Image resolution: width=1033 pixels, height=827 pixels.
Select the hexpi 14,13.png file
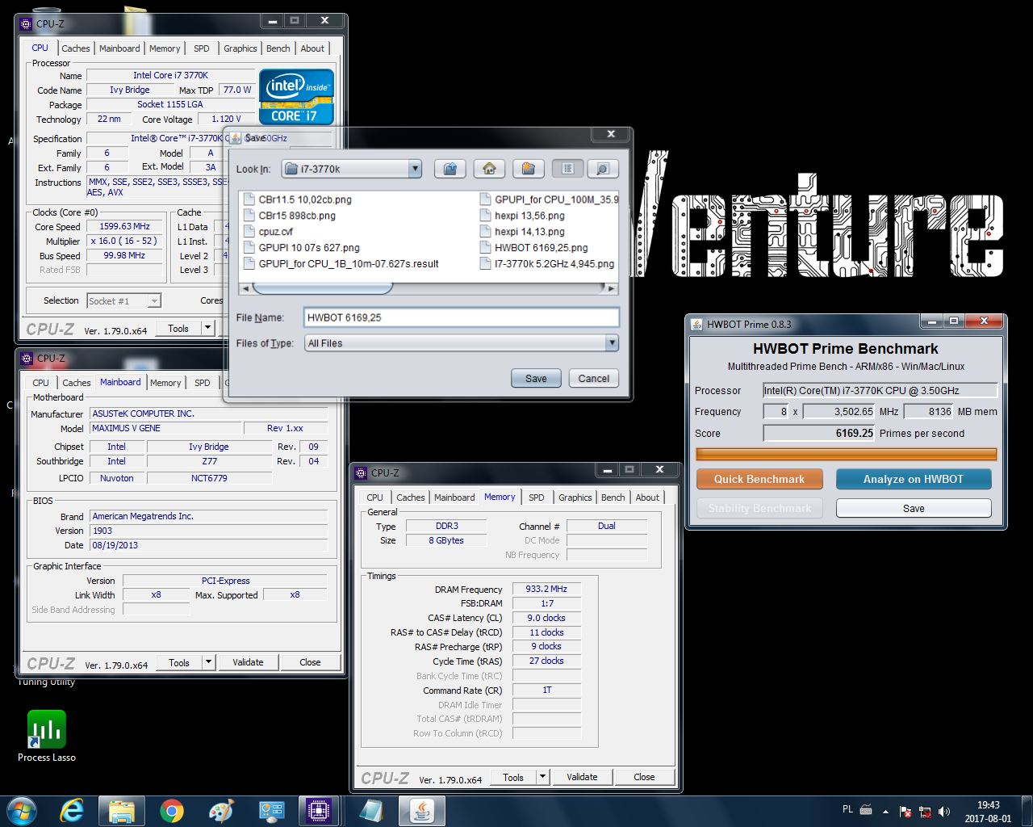(x=522, y=232)
